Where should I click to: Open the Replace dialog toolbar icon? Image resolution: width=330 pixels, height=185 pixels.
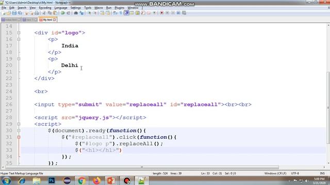pos(81,13)
